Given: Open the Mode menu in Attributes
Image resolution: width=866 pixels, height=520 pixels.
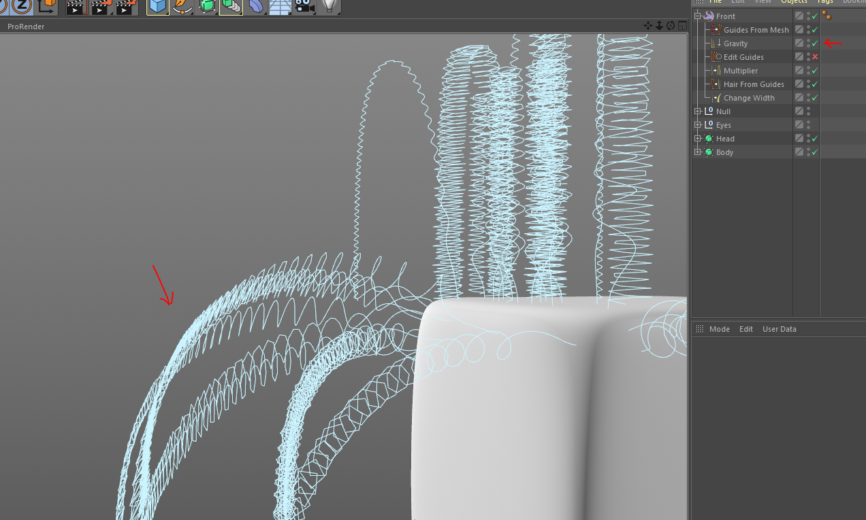Looking at the screenshot, I should (x=719, y=329).
